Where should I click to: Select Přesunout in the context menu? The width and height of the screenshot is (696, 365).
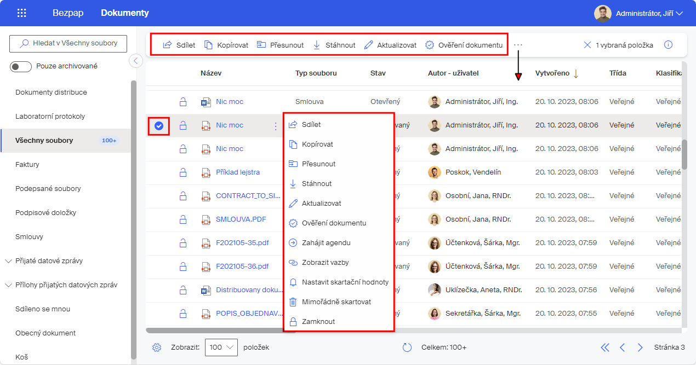[339, 164]
